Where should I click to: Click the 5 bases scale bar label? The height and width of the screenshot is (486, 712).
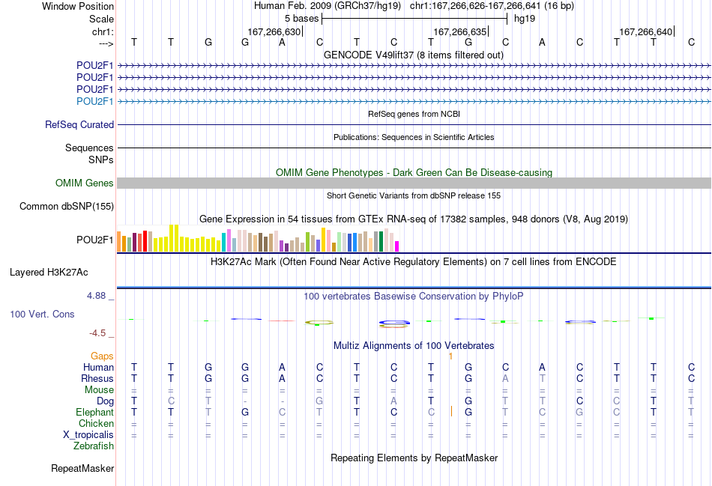(301, 19)
